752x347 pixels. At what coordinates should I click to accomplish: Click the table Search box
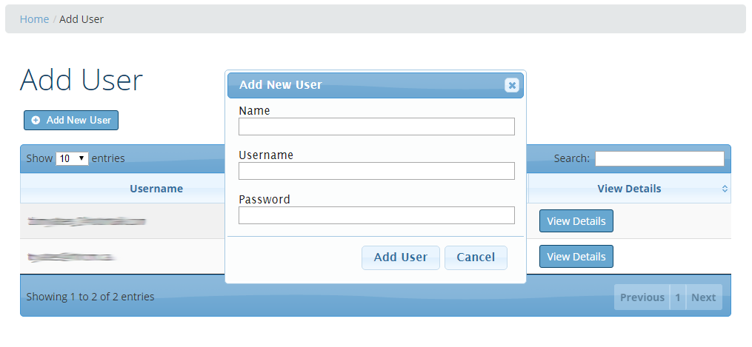[659, 158]
